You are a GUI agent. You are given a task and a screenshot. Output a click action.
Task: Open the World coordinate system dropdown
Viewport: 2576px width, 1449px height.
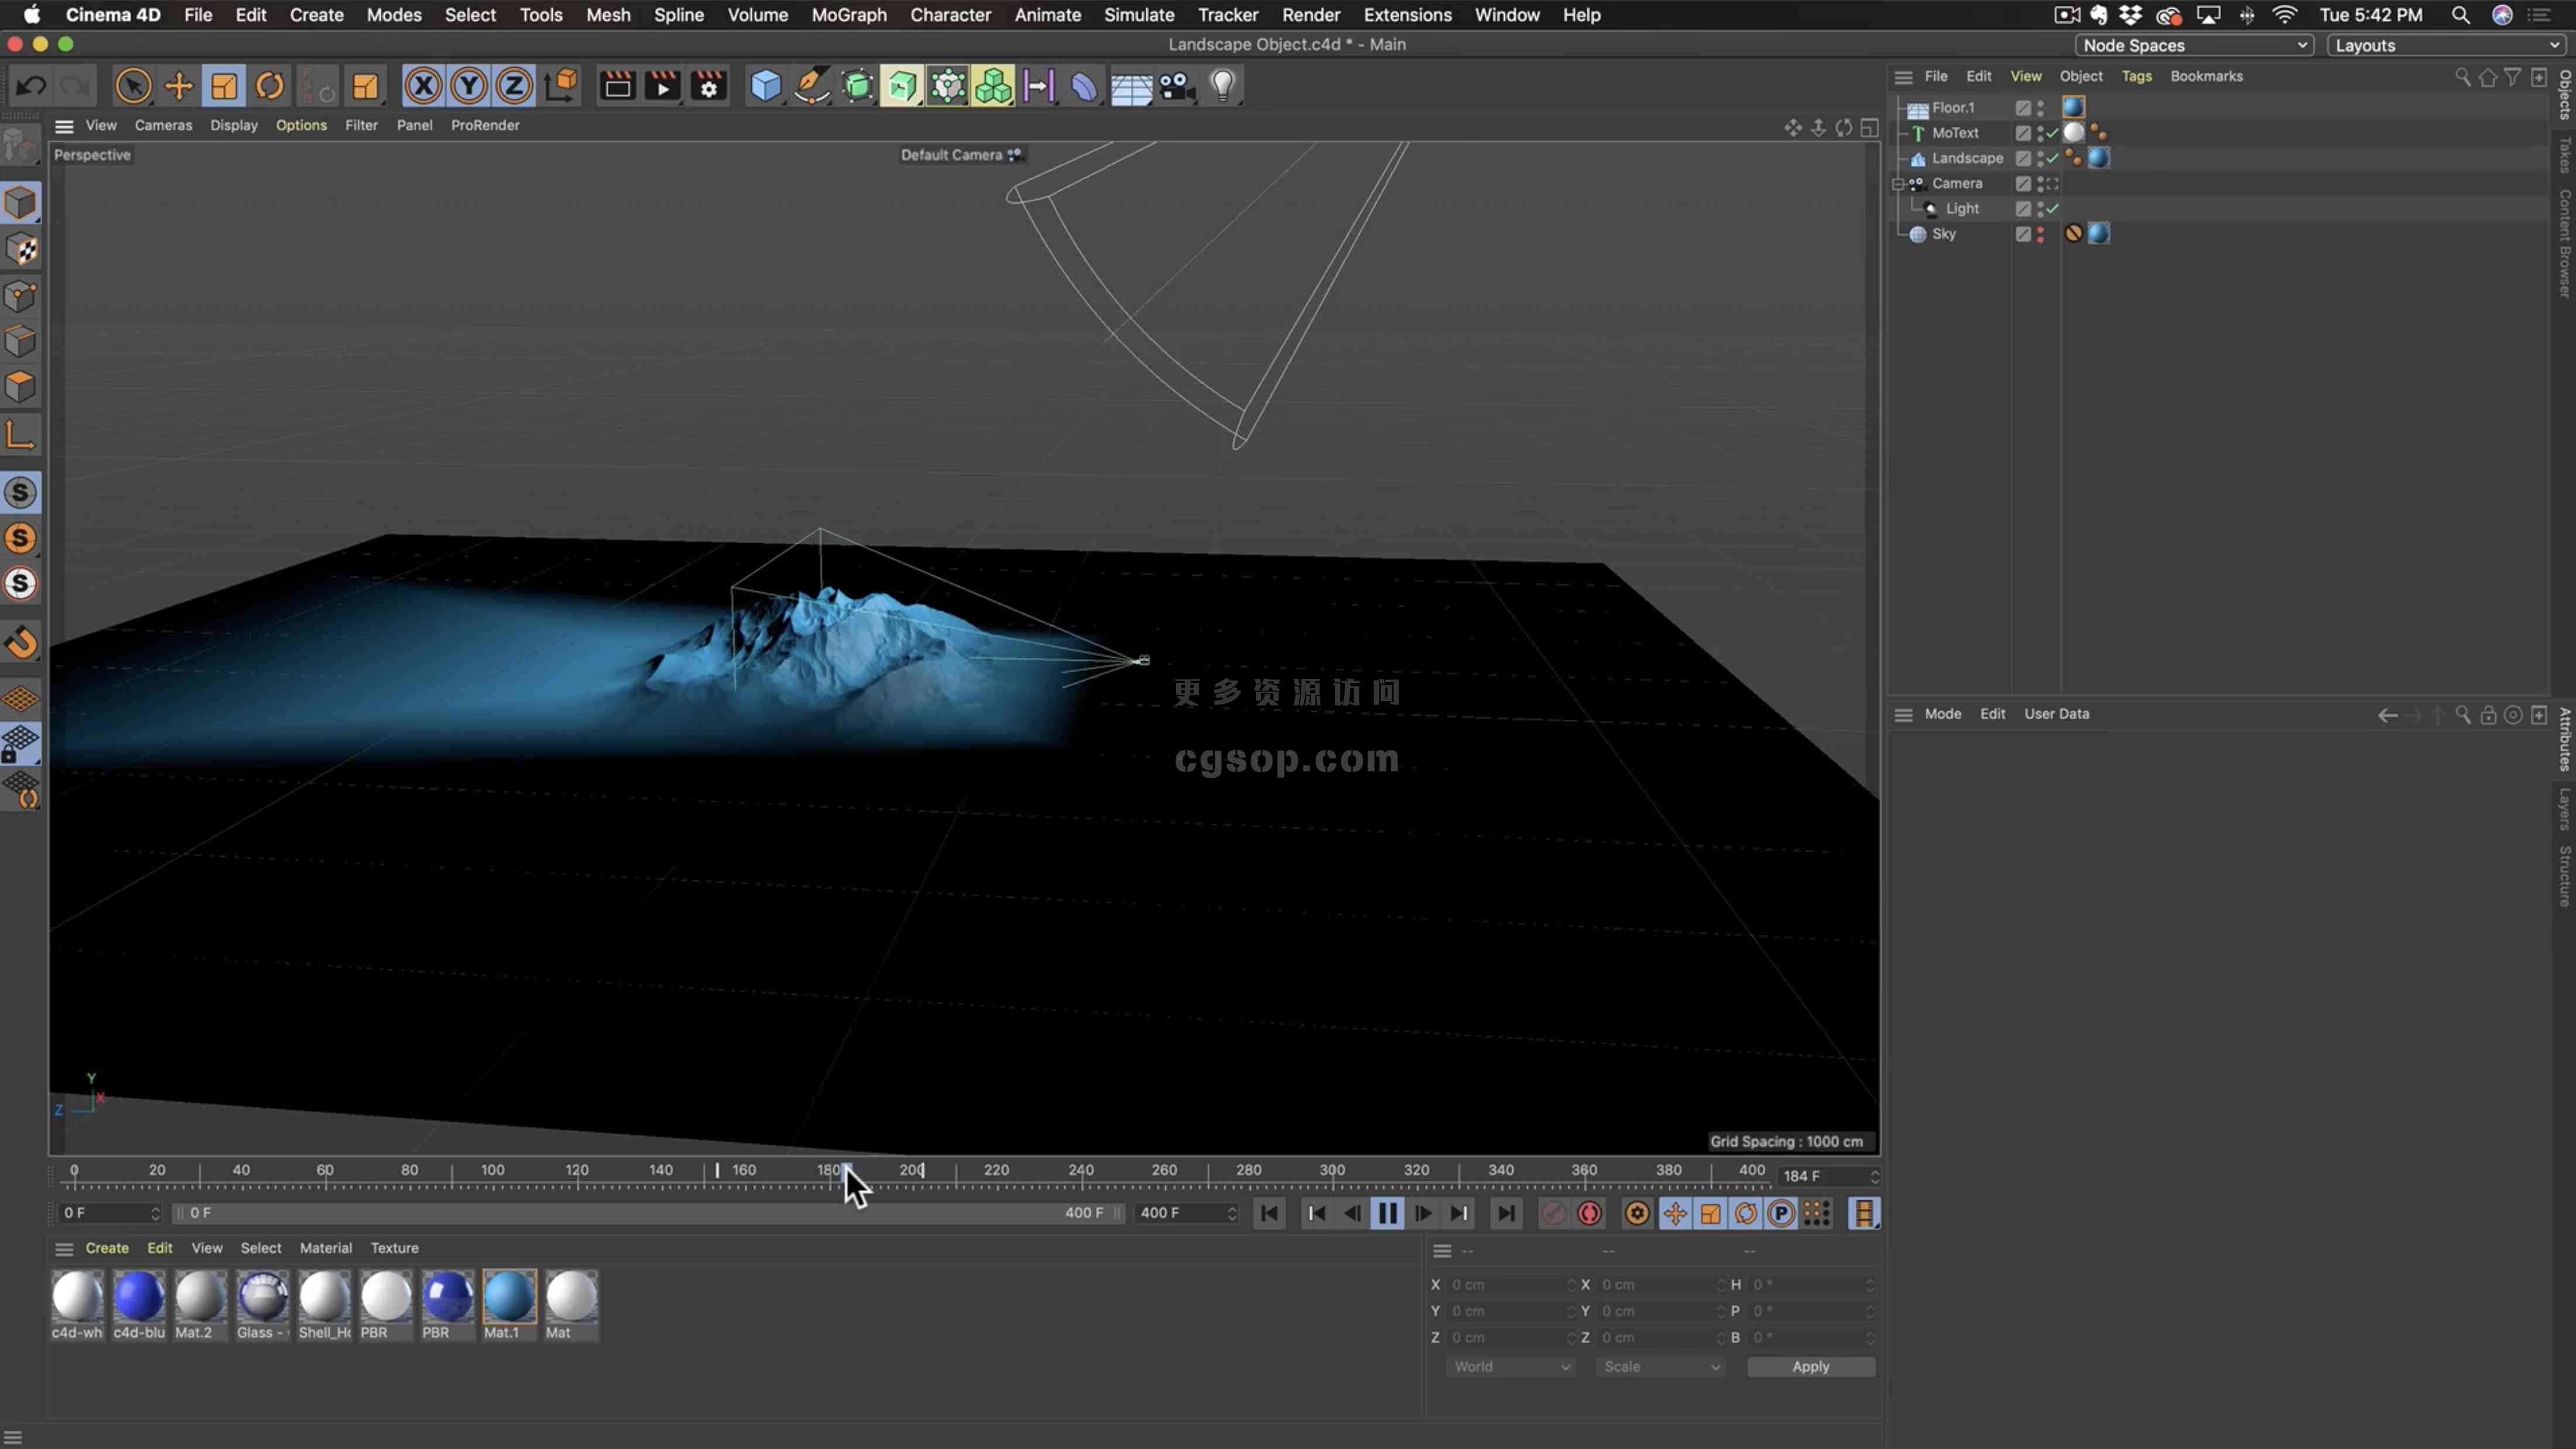click(1510, 1366)
